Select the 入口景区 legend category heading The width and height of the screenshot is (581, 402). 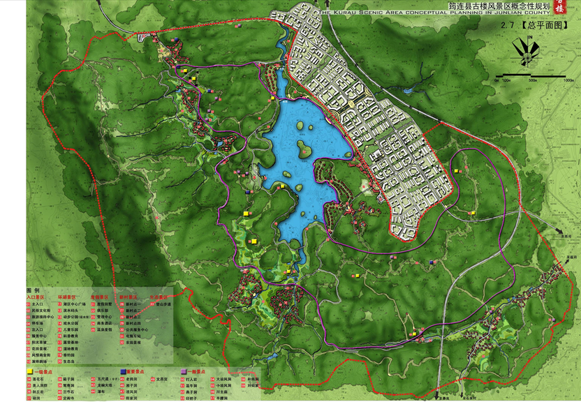coord(36,297)
